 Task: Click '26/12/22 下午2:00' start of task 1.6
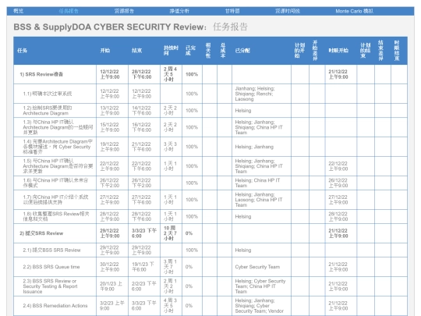109,183
